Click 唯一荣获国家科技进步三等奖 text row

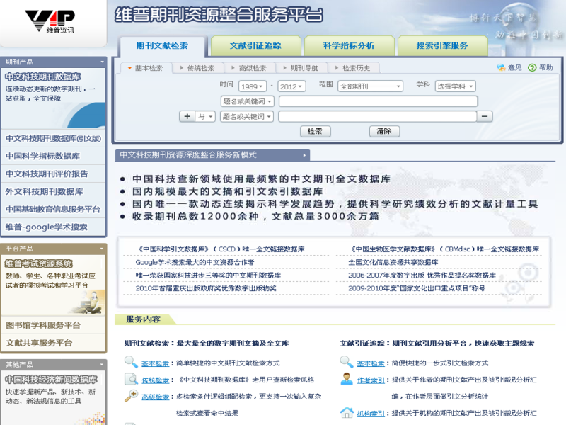[208, 276]
